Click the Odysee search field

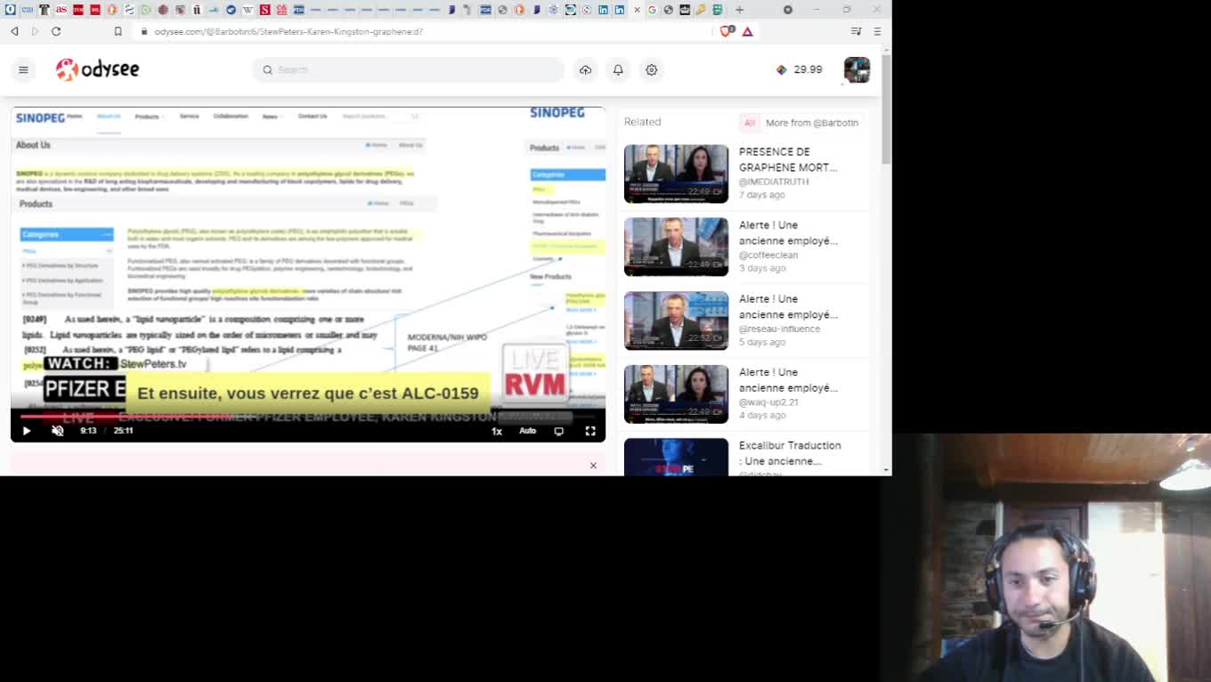[410, 69]
